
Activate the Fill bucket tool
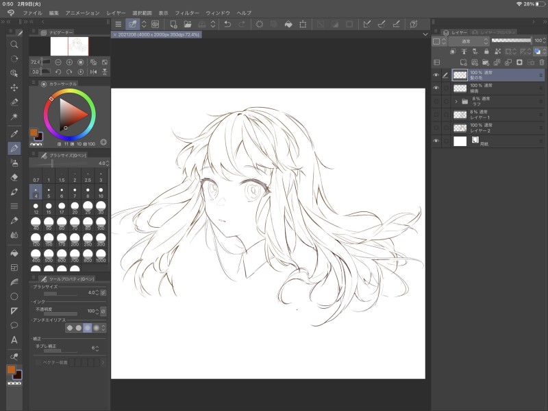pos(14,253)
